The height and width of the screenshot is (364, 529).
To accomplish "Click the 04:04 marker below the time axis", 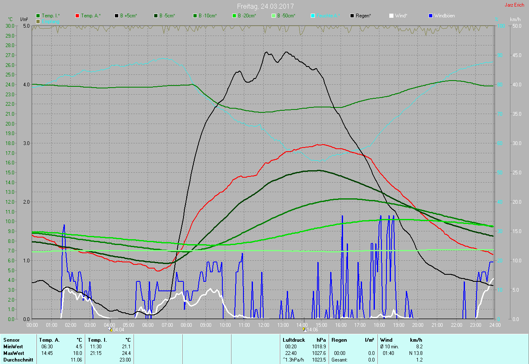I will (116, 330).
